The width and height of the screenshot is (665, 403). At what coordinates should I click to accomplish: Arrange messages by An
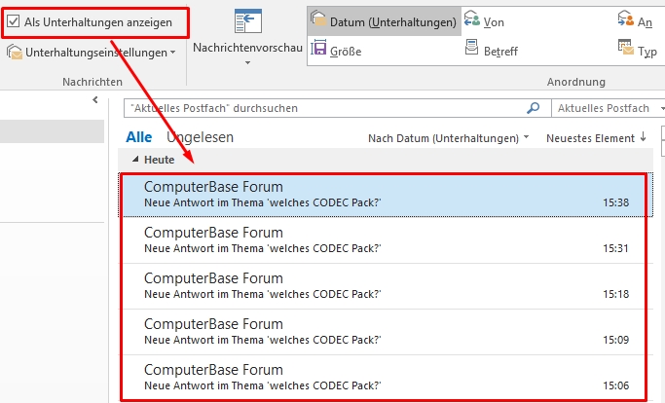click(x=635, y=21)
